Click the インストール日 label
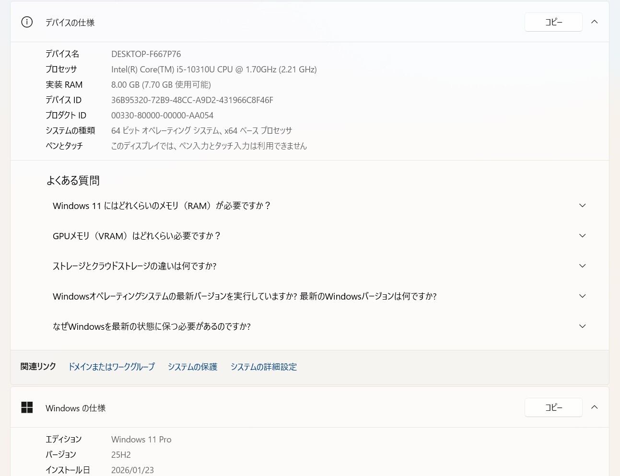 click(x=68, y=470)
